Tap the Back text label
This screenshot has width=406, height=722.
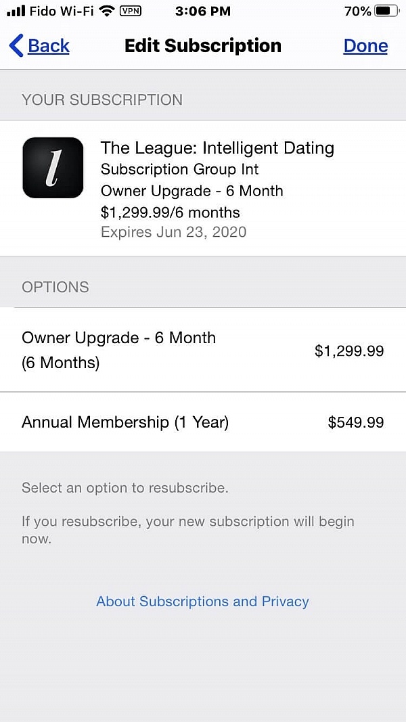49,46
